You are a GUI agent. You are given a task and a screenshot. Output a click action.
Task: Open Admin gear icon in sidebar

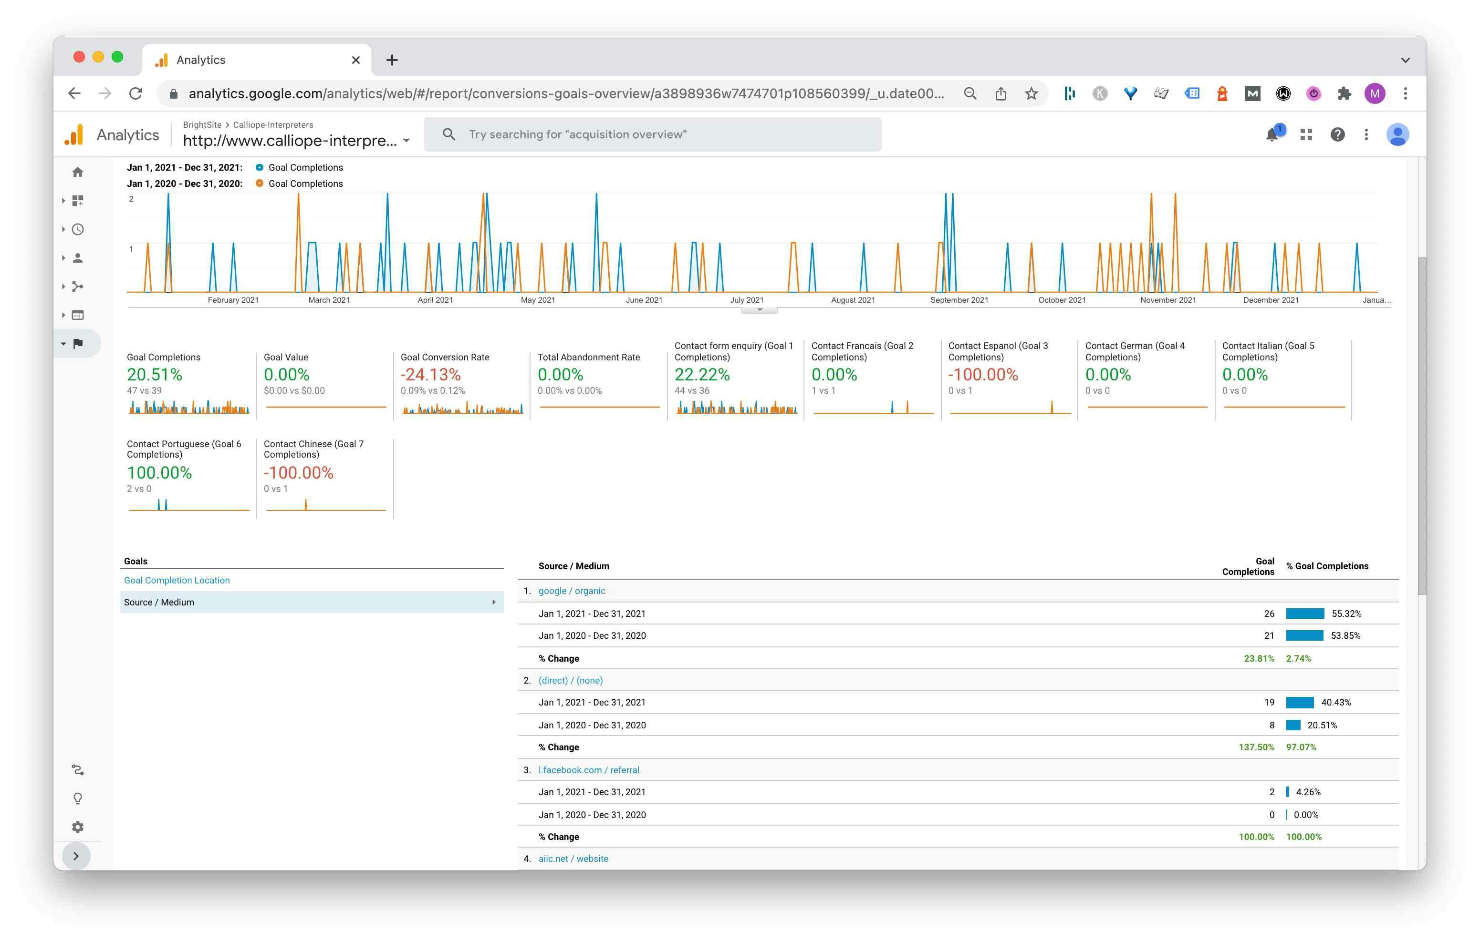pos(77,828)
